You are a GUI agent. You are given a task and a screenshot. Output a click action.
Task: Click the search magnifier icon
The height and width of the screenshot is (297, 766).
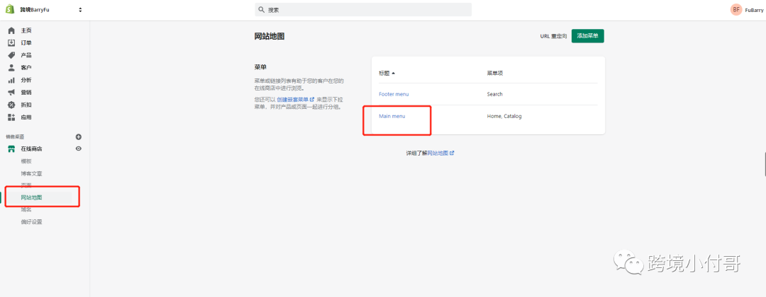pyautogui.click(x=261, y=10)
